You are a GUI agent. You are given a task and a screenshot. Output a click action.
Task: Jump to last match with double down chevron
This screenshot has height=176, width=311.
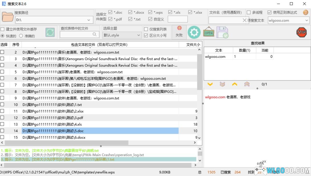coord(222,84)
